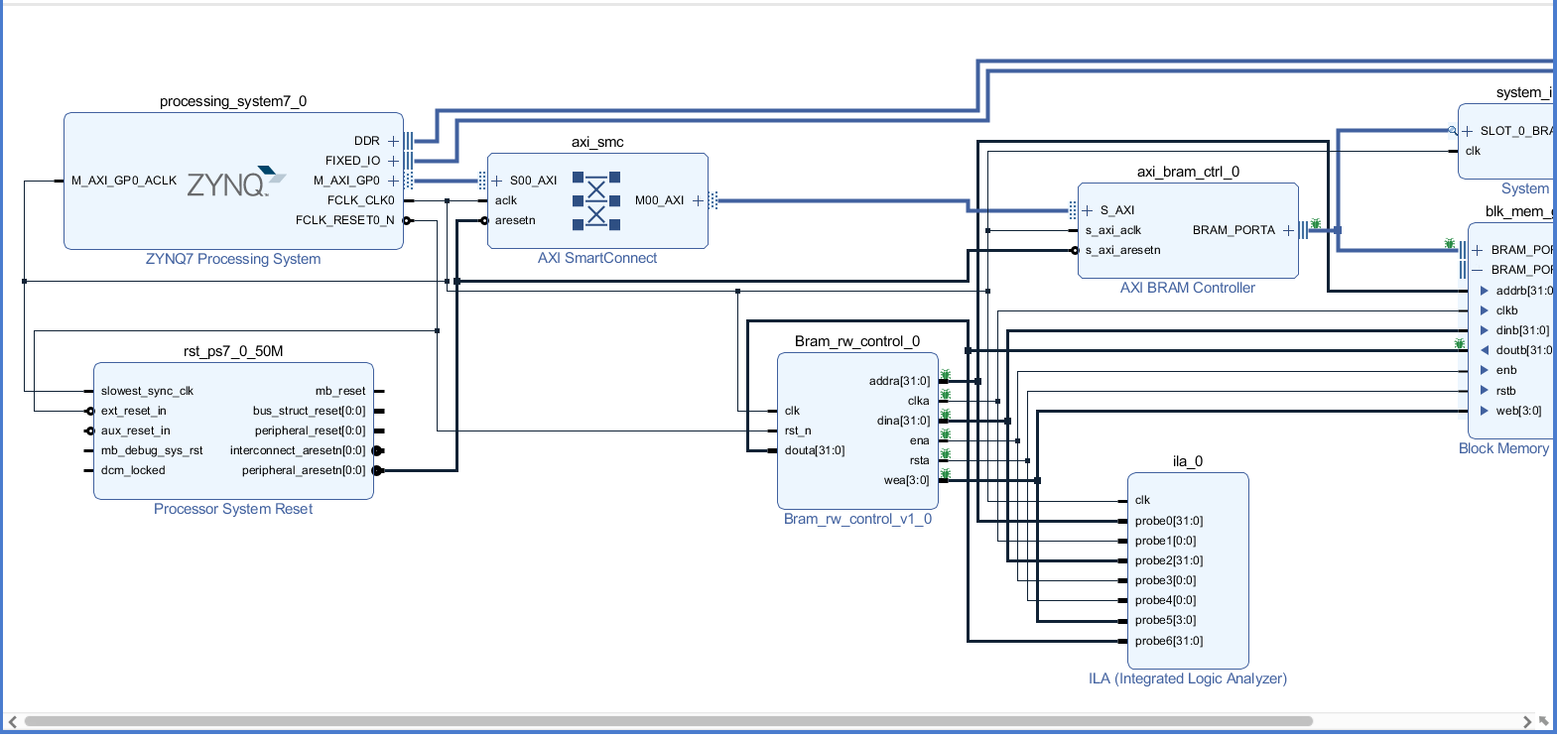Screen dimensions: 1557x738
Task: Click the debug bug icon beside dina[31:0]
Action: click(x=945, y=415)
